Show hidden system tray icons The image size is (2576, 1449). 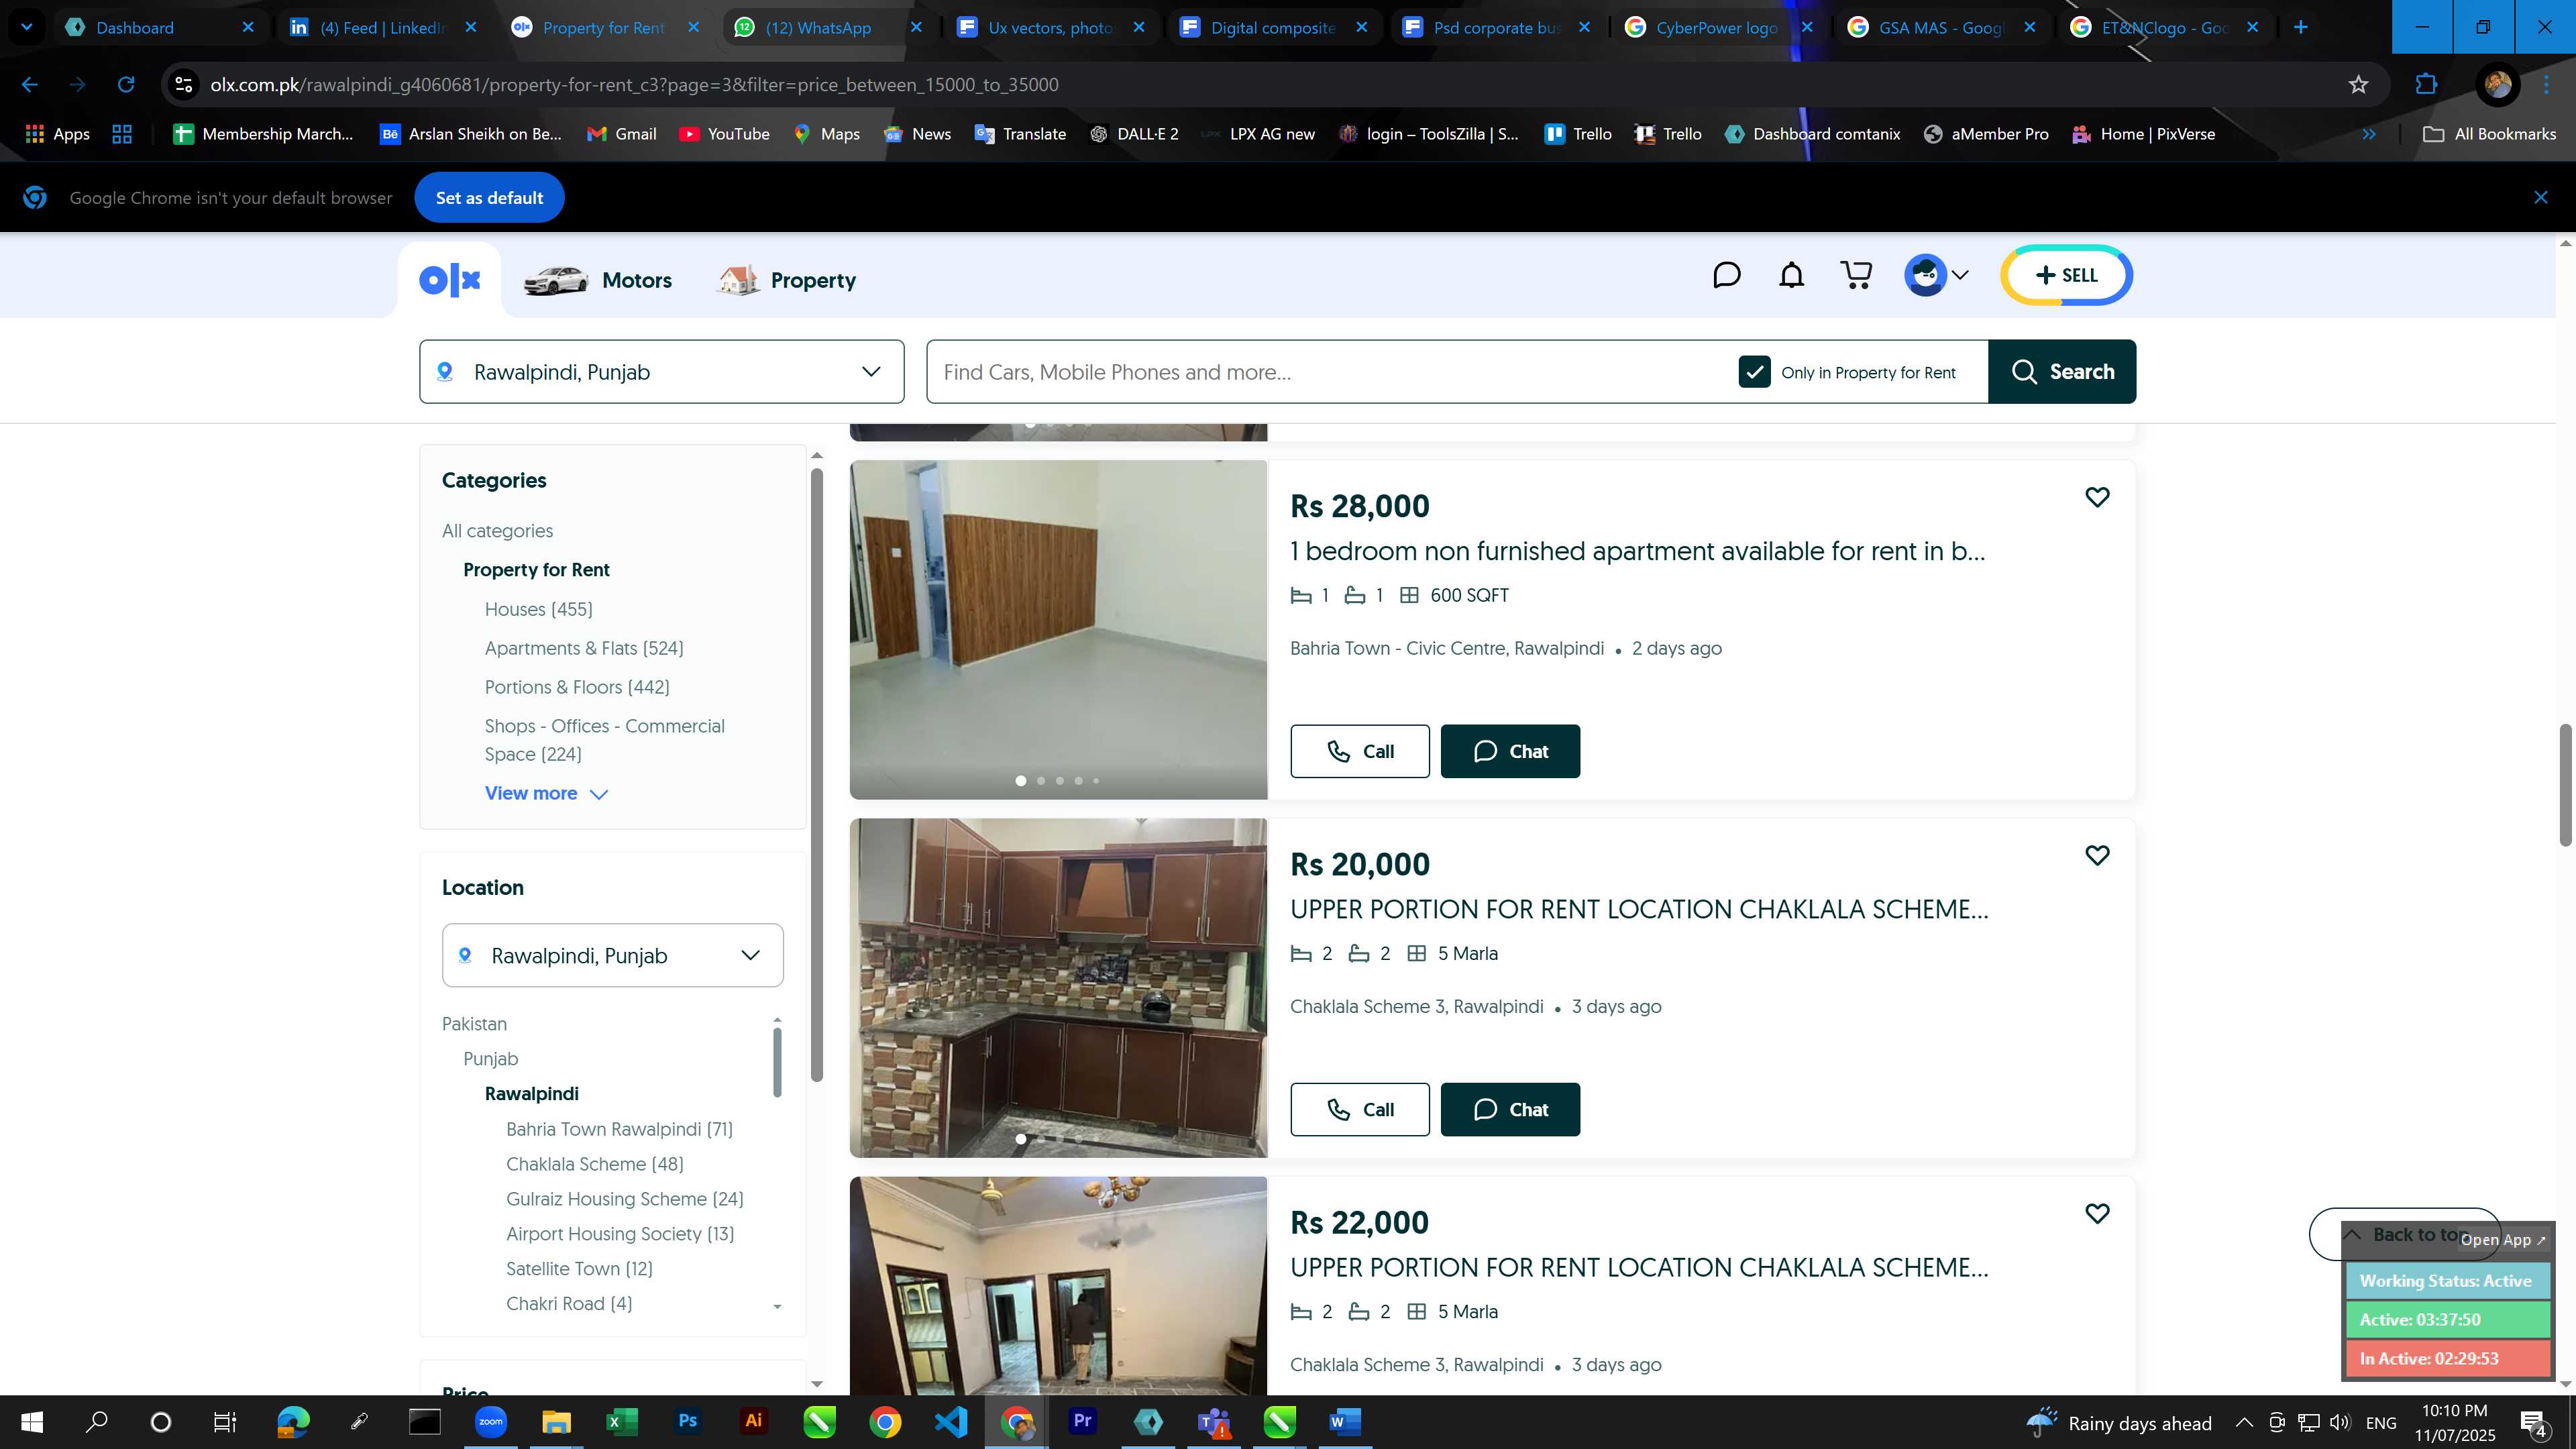pos(2244,1422)
